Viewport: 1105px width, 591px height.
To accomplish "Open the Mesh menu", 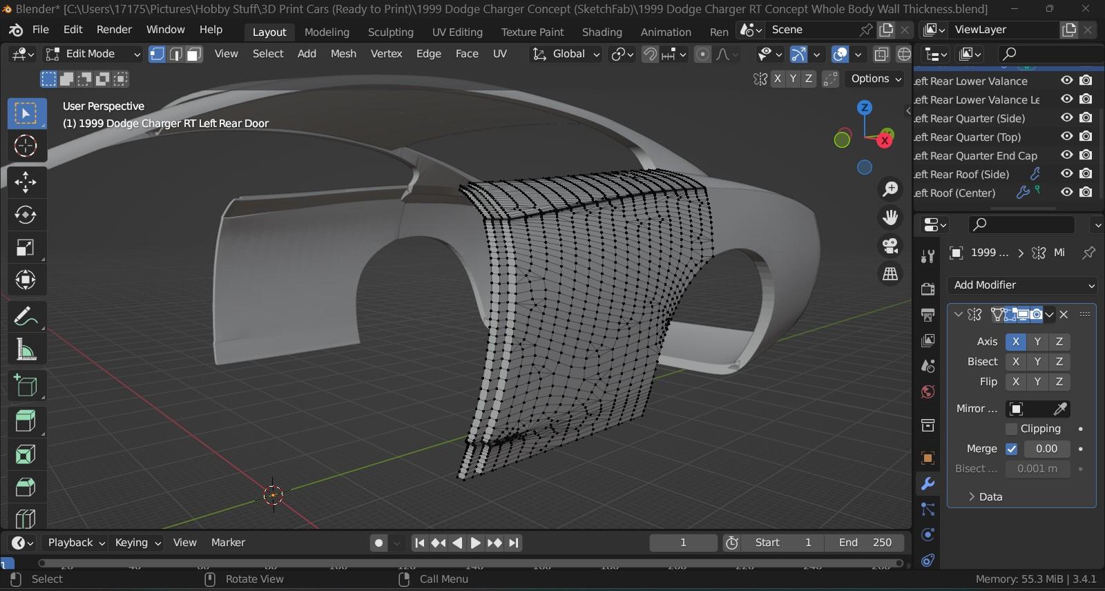I will pyautogui.click(x=343, y=54).
